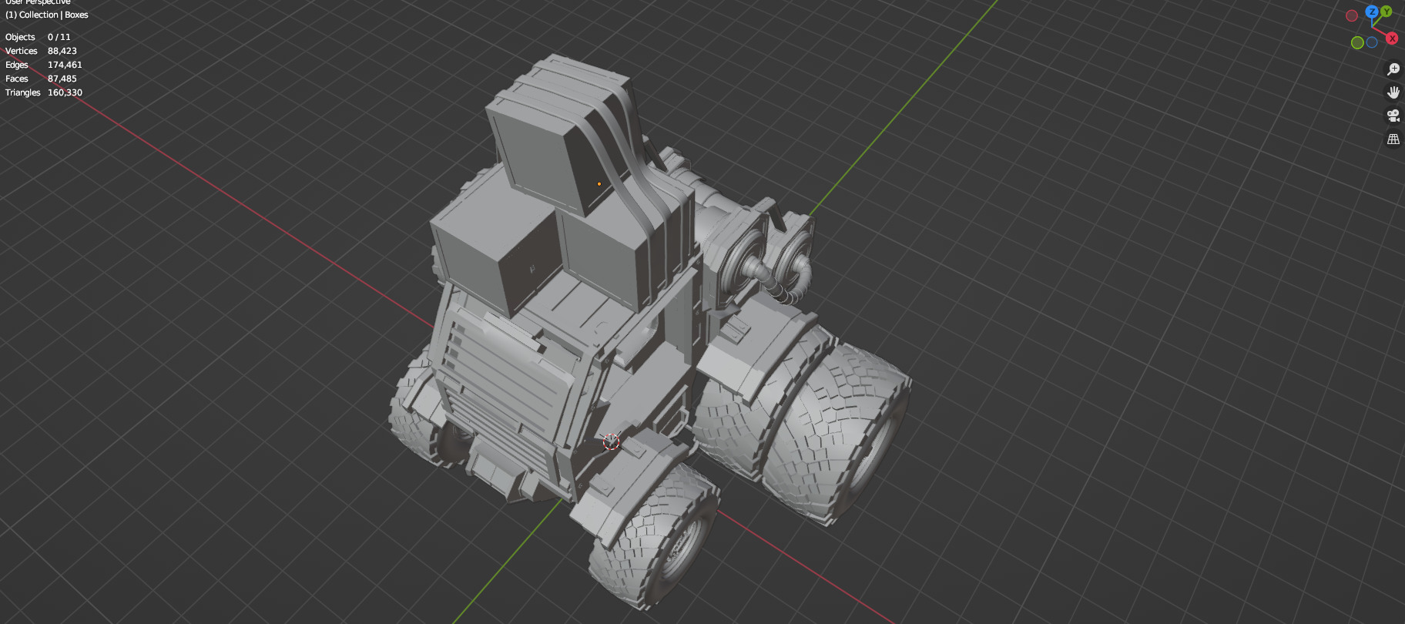The height and width of the screenshot is (624, 1405).
Task: Click the zoom magnifier viewport icon
Action: click(x=1393, y=69)
